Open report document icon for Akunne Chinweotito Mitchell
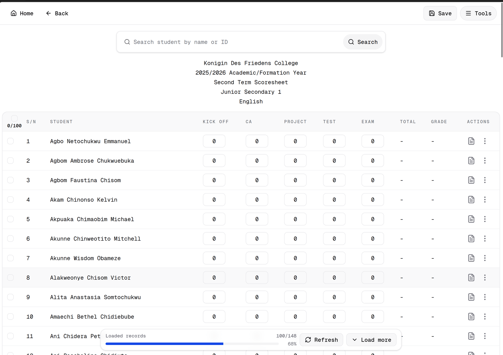The image size is (503, 355). 471,239
